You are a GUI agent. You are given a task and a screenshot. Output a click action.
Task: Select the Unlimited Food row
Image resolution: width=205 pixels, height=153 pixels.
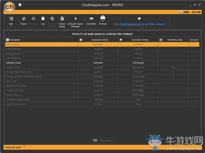tap(102, 58)
